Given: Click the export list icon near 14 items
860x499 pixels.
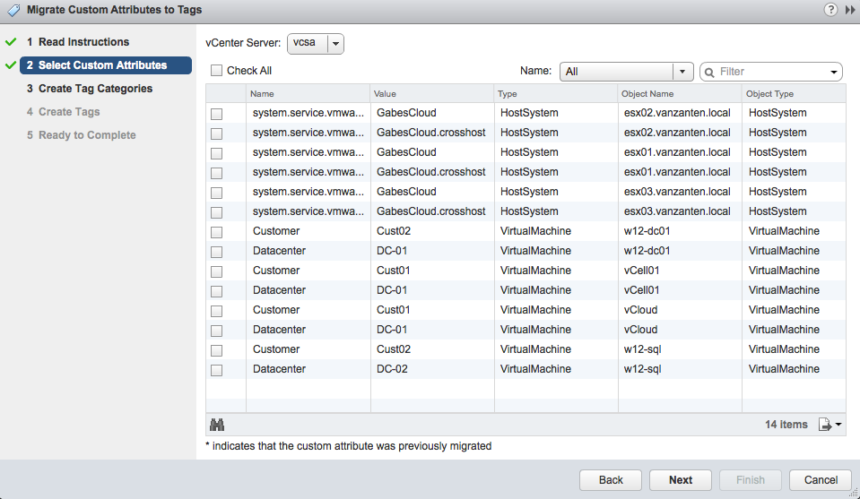Looking at the screenshot, I should coord(830,425).
